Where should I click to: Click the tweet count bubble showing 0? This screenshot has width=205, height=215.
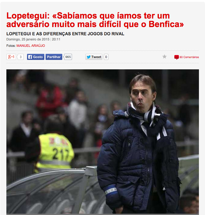tap(106, 57)
